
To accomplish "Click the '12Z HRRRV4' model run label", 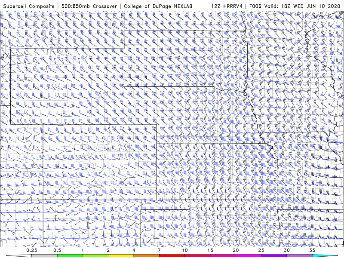I will (227, 6).
